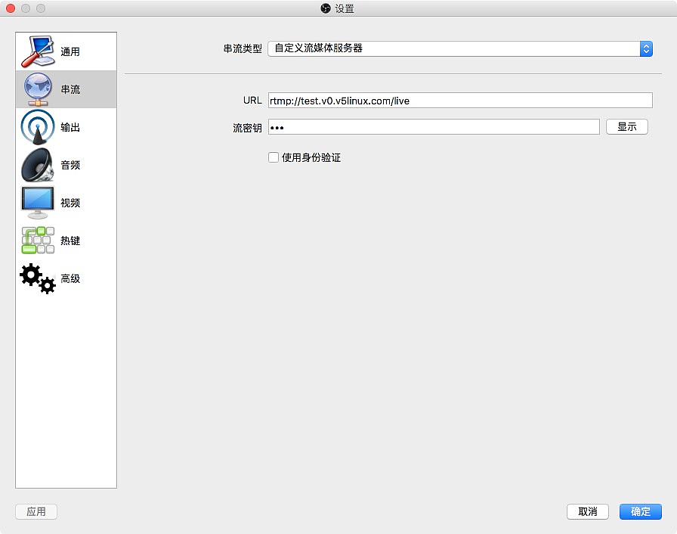Click the 使用身份验证 checkbox label text
Viewport: 677px width, 534px height.
click(311, 157)
